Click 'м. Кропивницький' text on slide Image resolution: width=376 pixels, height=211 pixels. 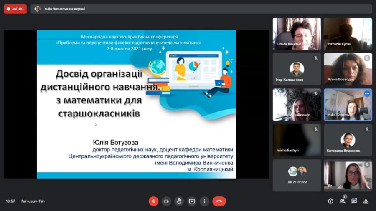pos(210,169)
